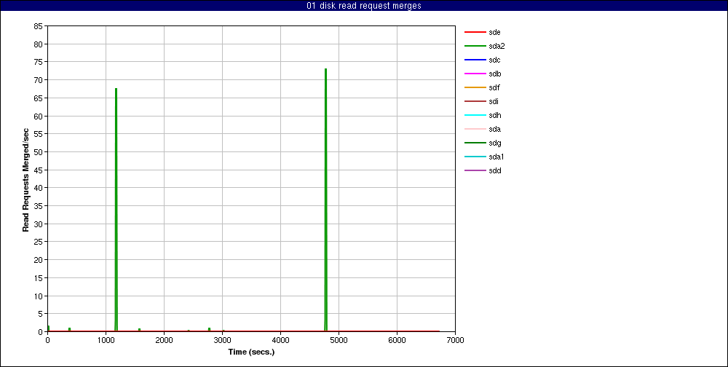The width and height of the screenshot is (728, 367).
Task: Select the sdh legend label
Action: 494,115
